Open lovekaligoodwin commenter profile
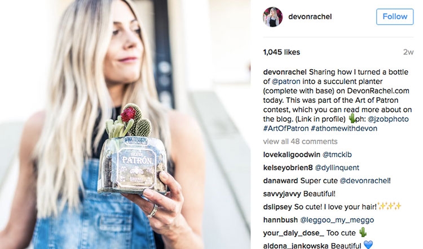The image size is (423, 249). [x=292, y=155]
